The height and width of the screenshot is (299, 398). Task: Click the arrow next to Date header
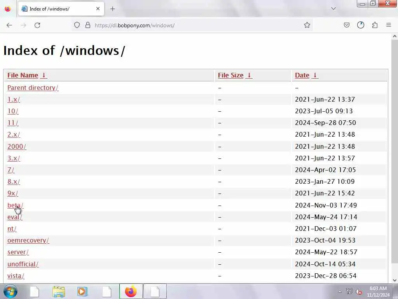click(315, 75)
